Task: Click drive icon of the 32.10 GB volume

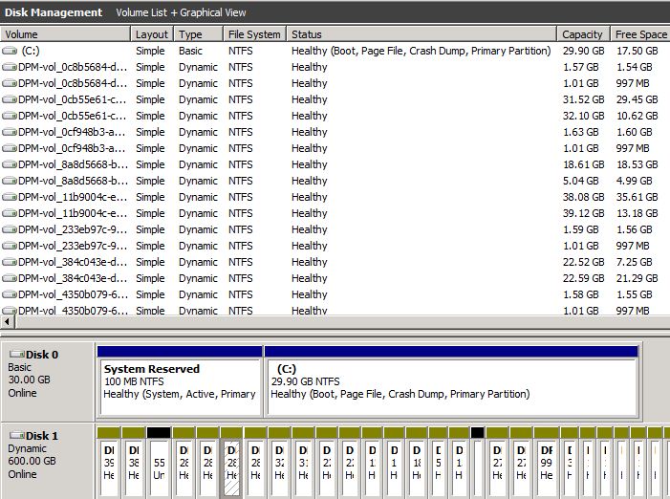Action: pos(10,116)
